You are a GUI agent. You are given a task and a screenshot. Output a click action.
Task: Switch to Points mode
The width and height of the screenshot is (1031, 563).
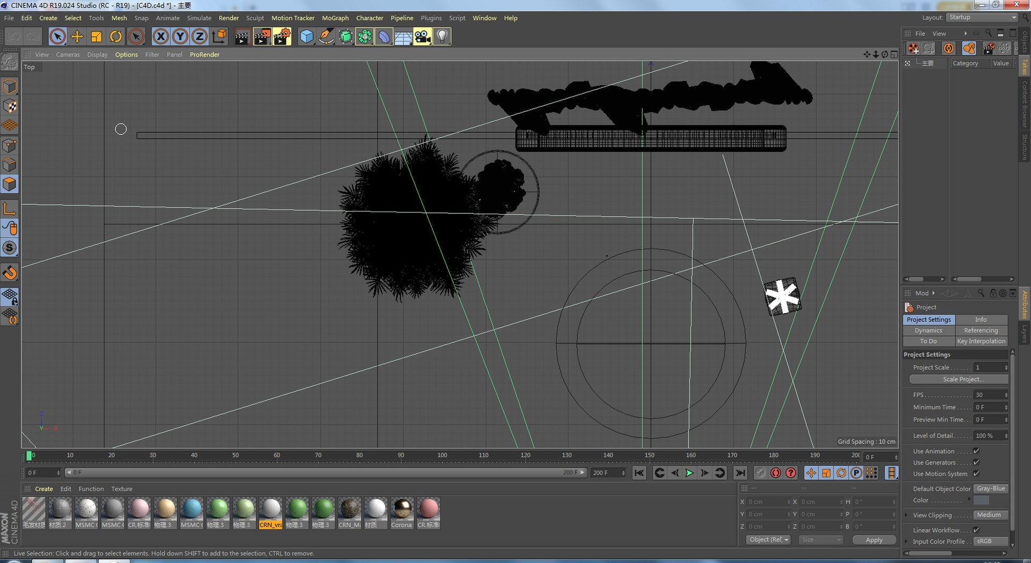click(10, 145)
